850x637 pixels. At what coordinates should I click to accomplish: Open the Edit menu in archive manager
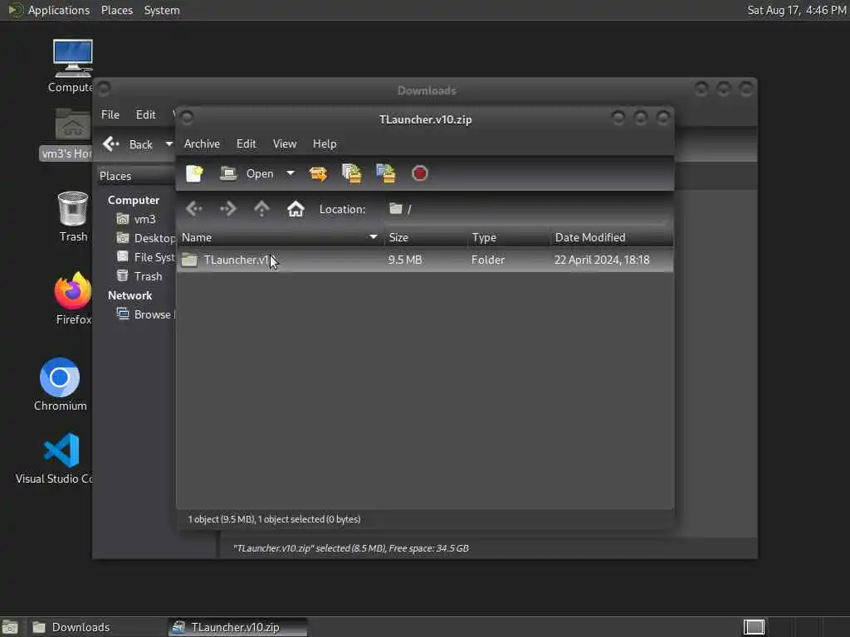coord(246,143)
